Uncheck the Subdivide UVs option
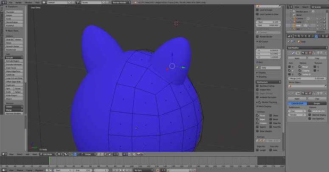Screen dimensions: 329x172 (x=310, y=111)
